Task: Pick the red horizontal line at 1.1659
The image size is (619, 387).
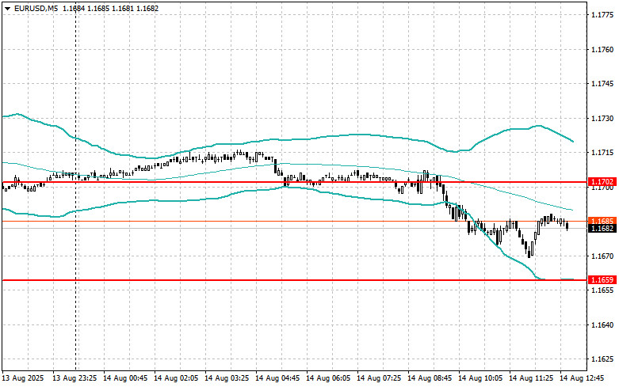Action: (x=294, y=280)
